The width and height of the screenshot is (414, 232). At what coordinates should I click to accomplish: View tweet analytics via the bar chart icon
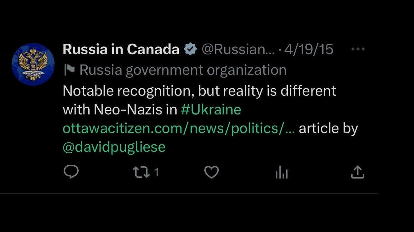coord(282,173)
